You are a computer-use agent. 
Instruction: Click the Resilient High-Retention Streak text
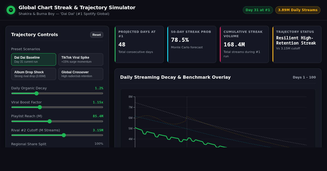(296, 40)
